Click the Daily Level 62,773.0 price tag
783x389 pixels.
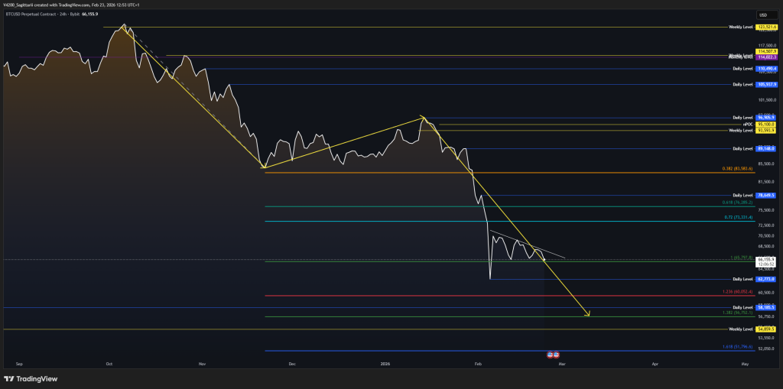click(765, 280)
